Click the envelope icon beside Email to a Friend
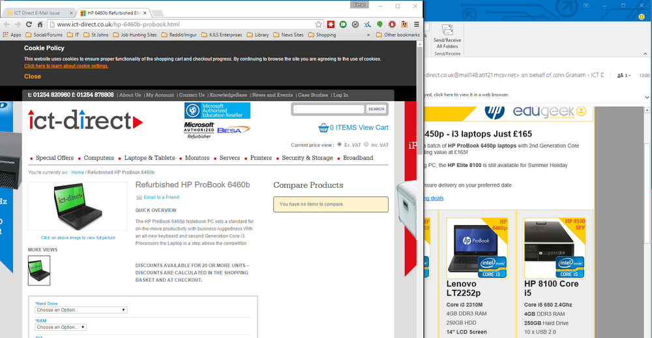 coord(139,197)
